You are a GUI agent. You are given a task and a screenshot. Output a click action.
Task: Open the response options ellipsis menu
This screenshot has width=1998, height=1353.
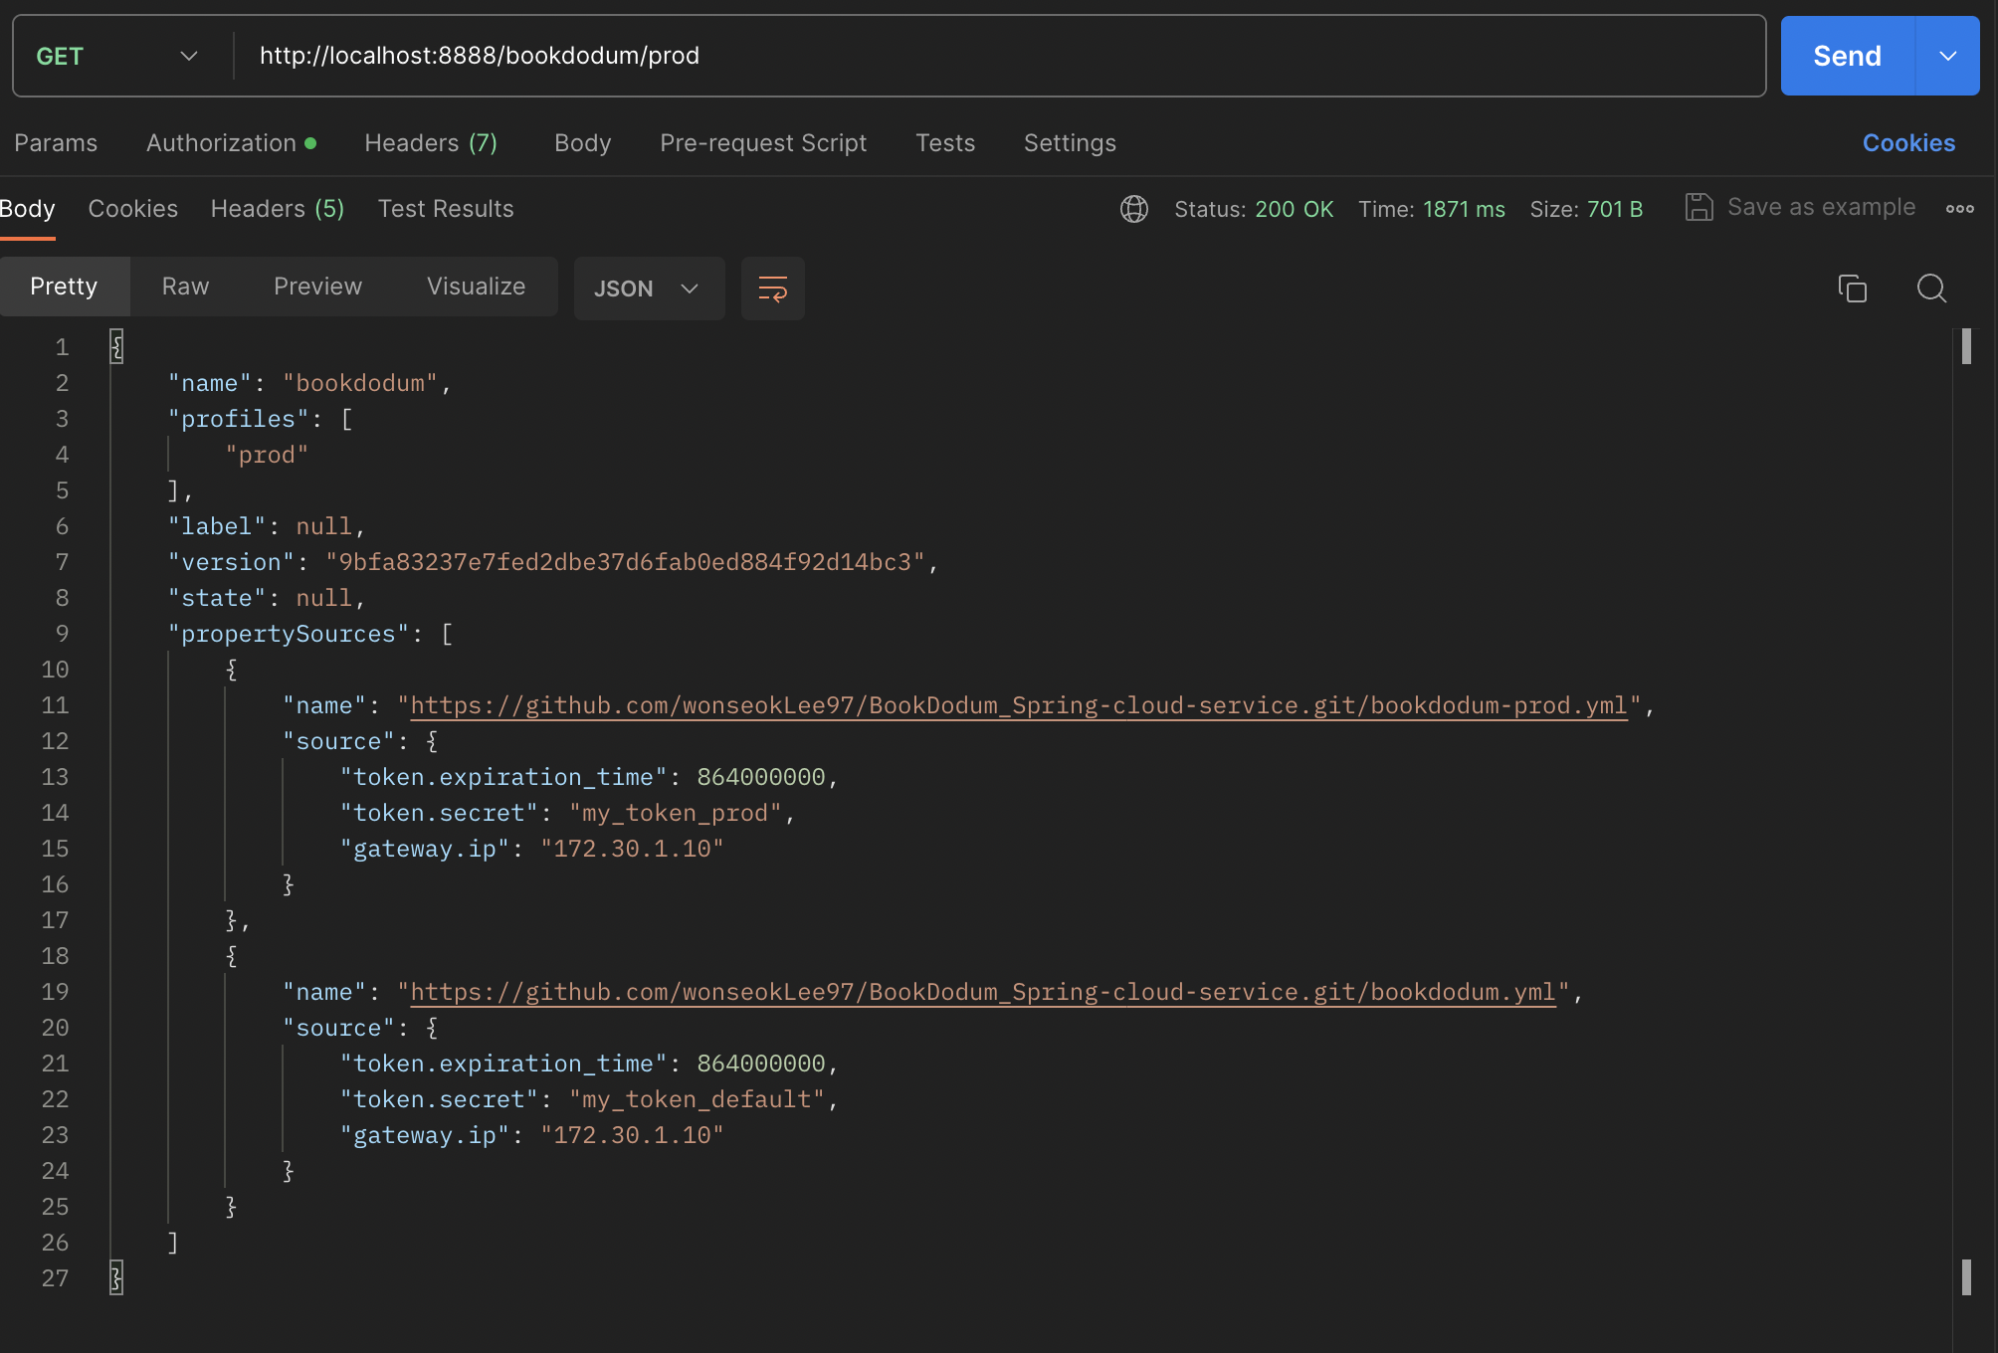click(x=1959, y=209)
